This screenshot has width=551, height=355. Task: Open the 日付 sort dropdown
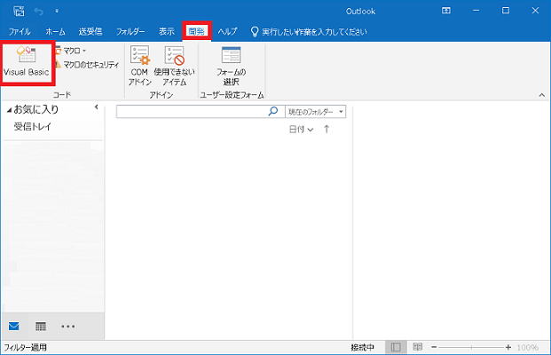click(x=301, y=130)
